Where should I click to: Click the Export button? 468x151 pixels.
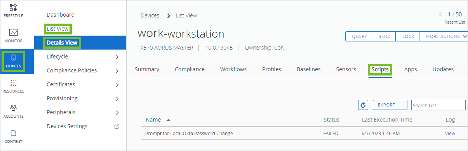(x=390, y=105)
